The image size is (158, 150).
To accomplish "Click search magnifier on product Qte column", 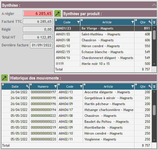I will (x=150, y=22).
